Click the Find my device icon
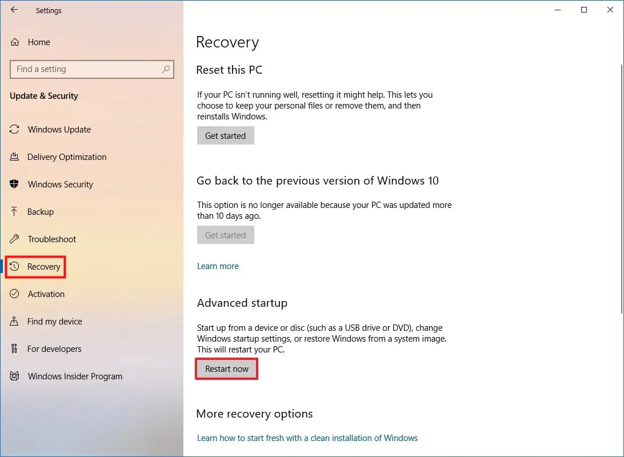Viewport: 624px width, 457px height. (x=15, y=322)
